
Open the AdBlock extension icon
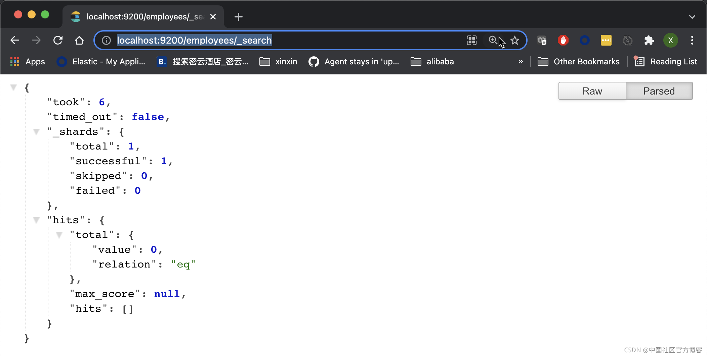pos(563,40)
